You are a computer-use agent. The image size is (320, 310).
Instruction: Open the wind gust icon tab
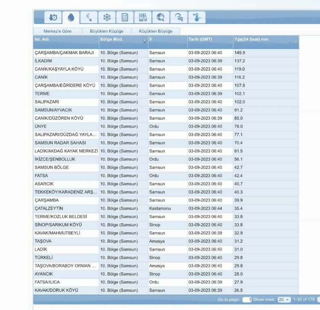[x=179, y=18]
